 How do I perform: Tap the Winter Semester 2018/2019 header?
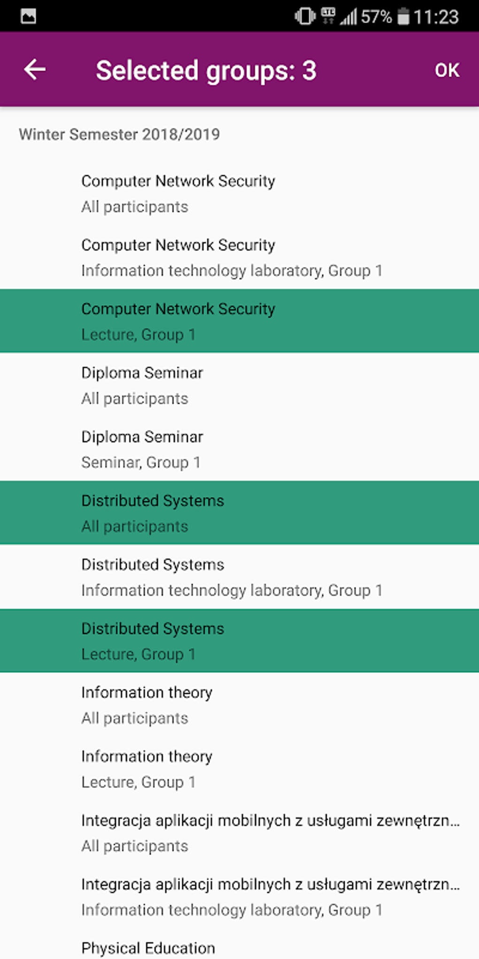coord(119,134)
